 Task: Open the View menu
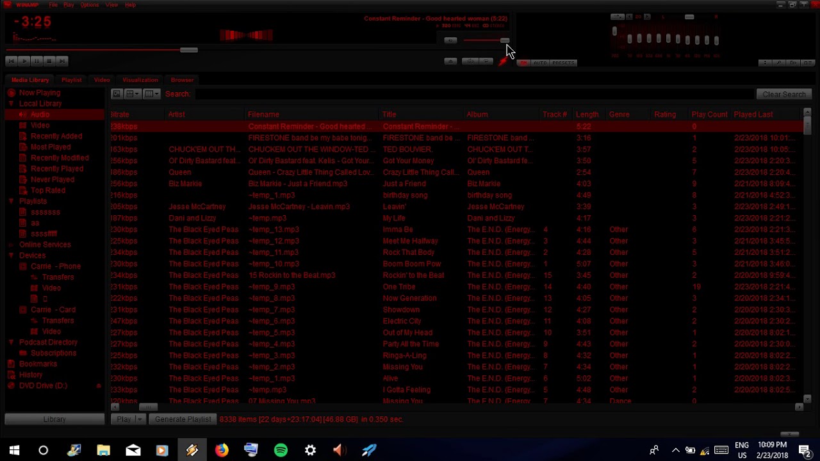[111, 5]
